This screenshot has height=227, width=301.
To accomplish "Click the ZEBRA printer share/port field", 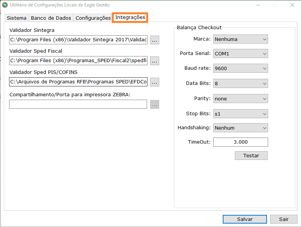I will (x=78, y=104).
